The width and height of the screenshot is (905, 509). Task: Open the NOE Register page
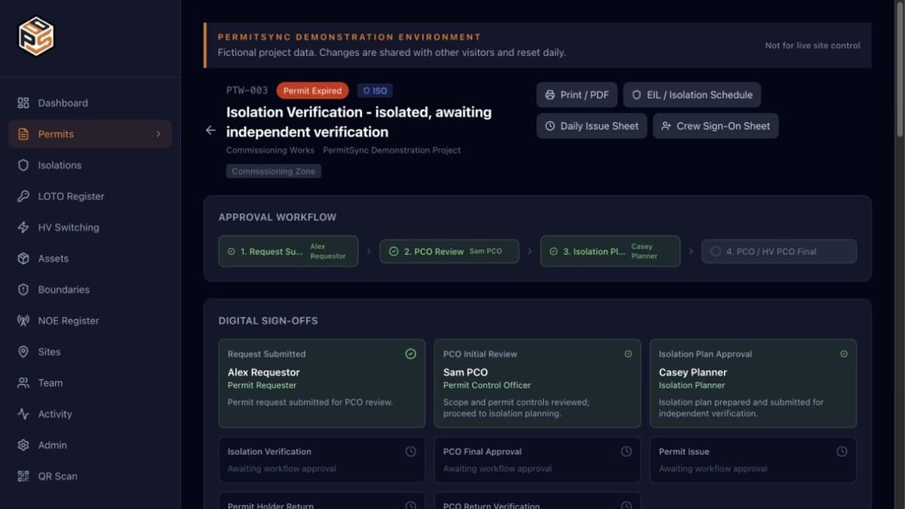(90, 320)
